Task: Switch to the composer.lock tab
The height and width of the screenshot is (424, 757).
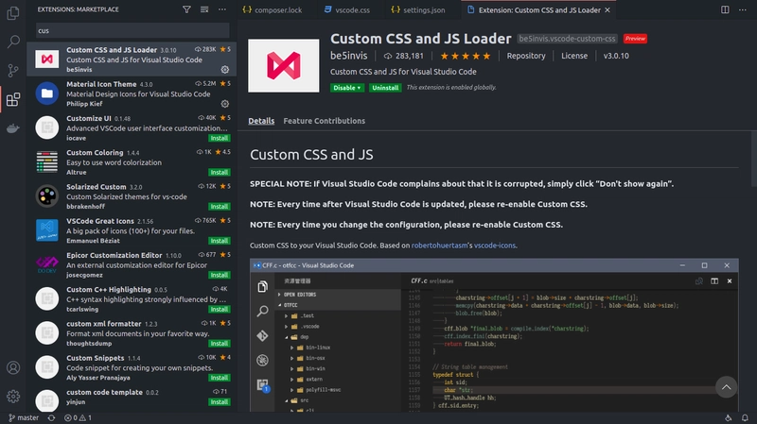Action: [273, 9]
